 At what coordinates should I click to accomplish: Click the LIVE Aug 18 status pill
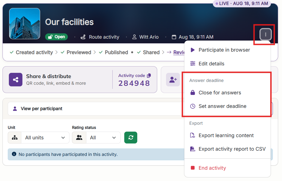[x=242, y=3]
